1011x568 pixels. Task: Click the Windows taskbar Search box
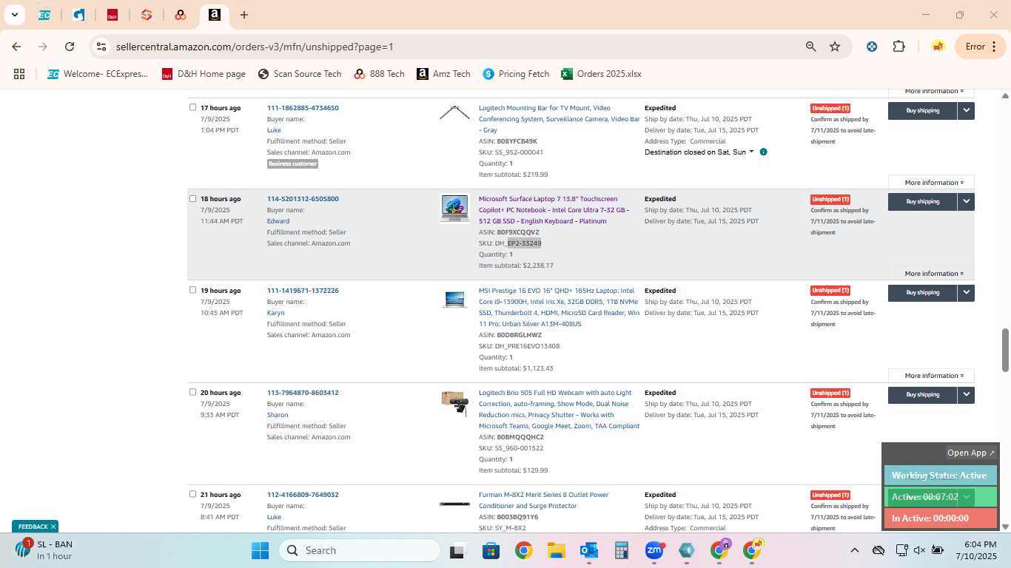pyautogui.click(x=360, y=550)
